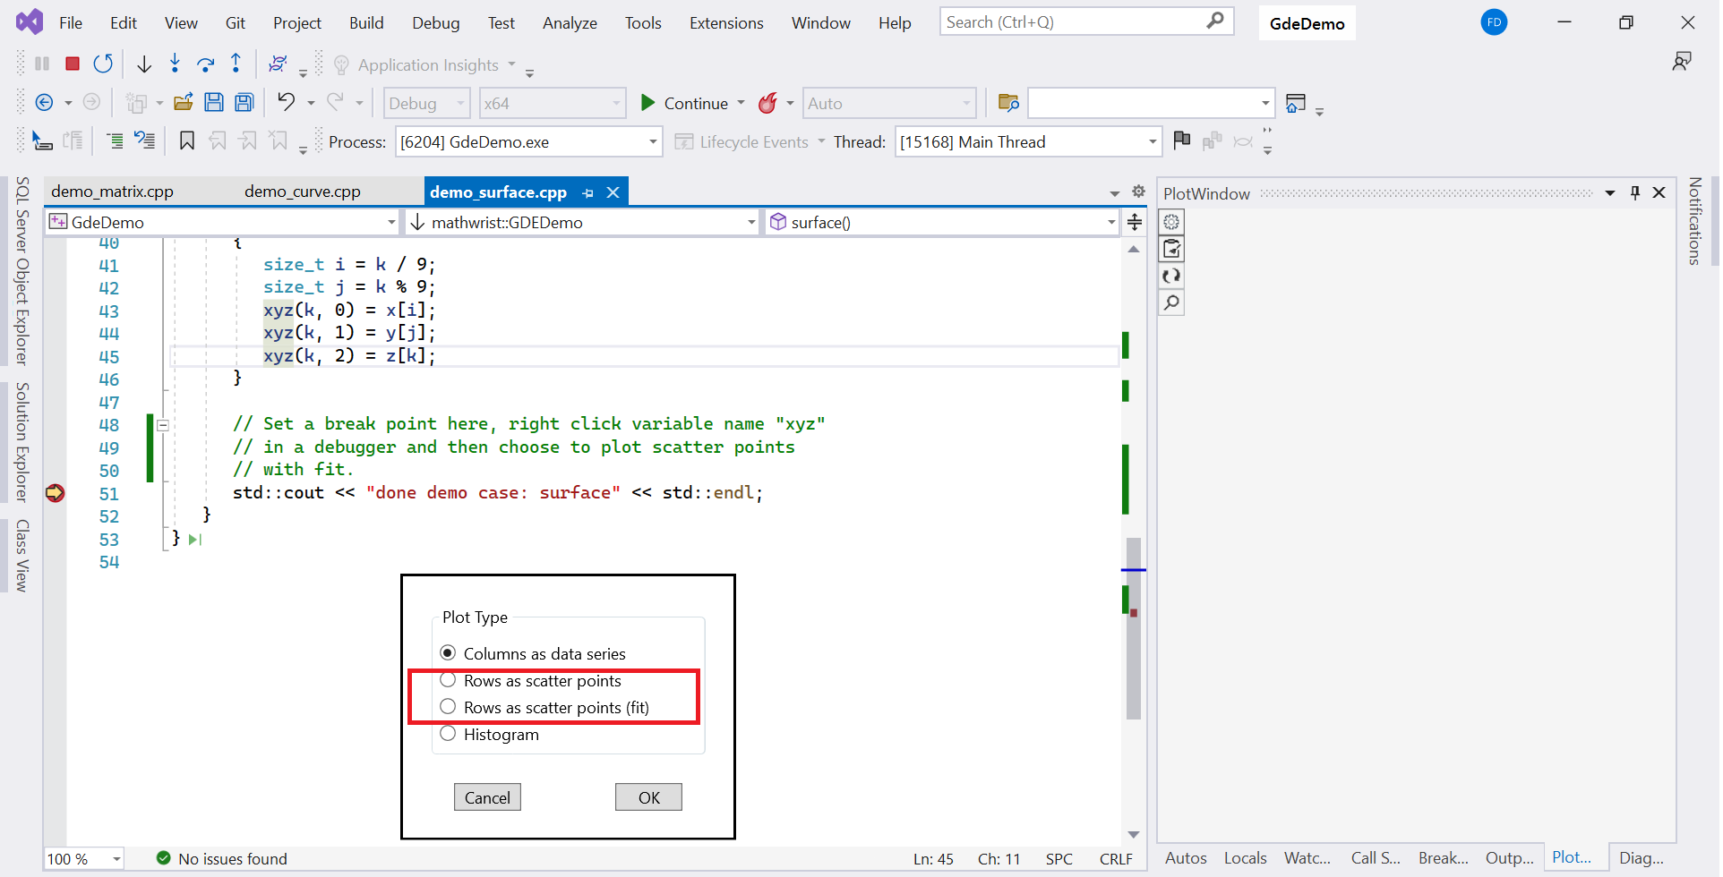Open a file with folder icon

pos(184,103)
